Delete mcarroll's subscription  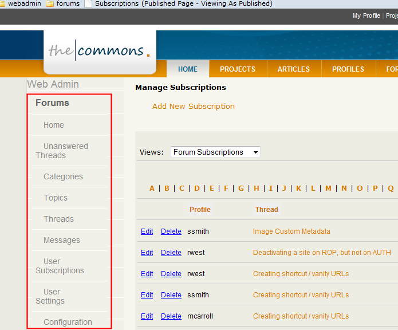click(x=171, y=316)
